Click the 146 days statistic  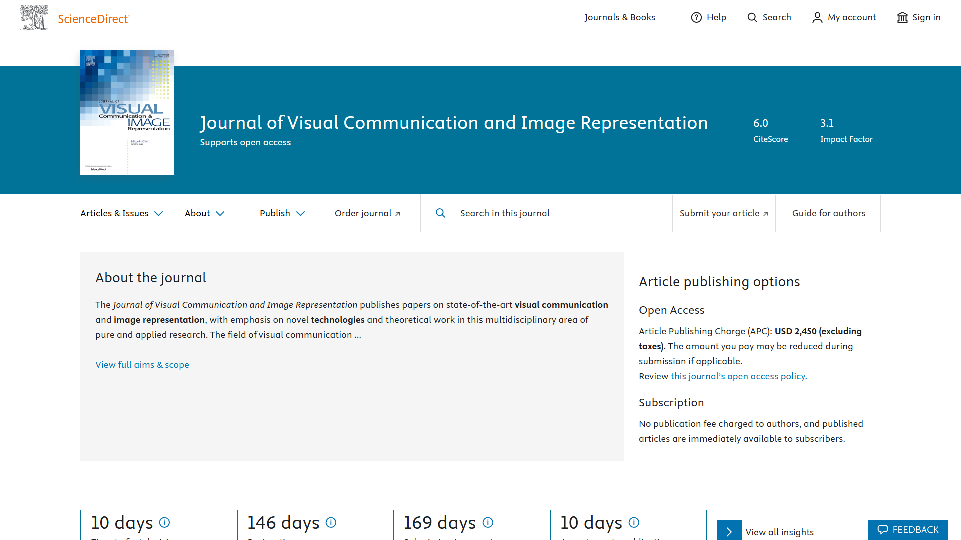(283, 522)
